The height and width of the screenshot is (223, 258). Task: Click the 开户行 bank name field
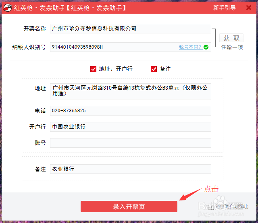coord(131,127)
